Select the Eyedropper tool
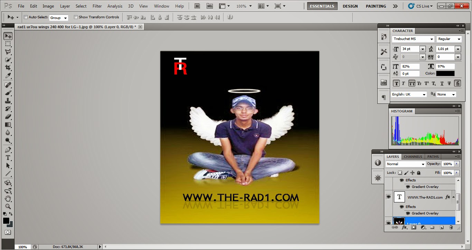This screenshot has height=250, width=472. point(8,76)
